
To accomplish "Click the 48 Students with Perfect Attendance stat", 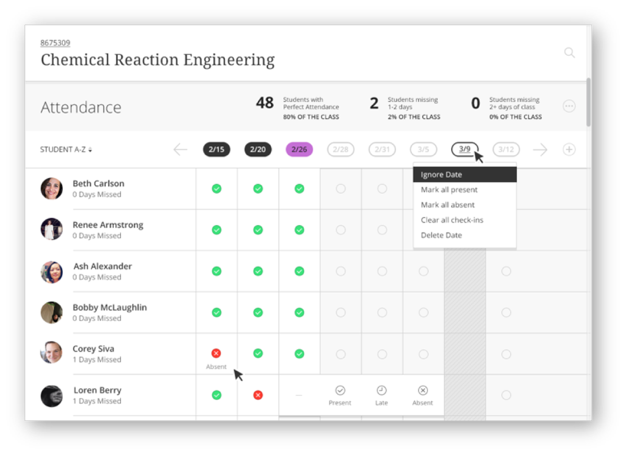I will click(297, 108).
